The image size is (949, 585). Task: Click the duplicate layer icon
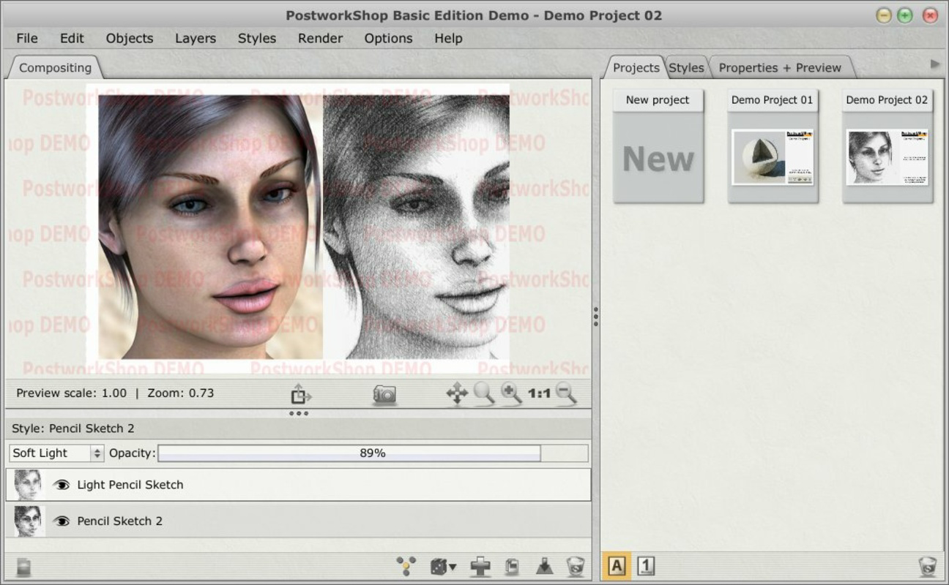tap(512, 566)
